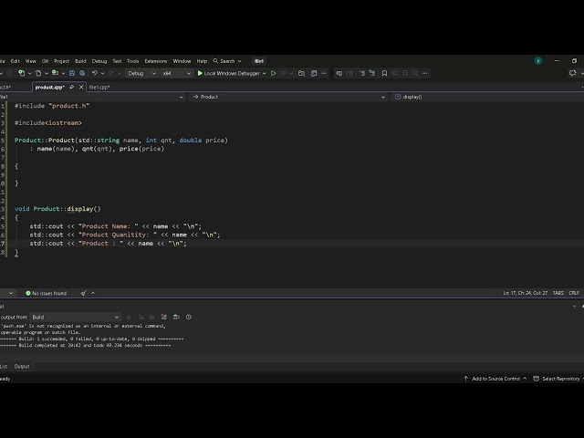
Task: Open the Product class scope dropdown
Action: click(x=288, y=97)
